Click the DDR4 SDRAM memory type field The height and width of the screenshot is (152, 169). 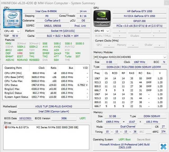pyautogui.click(x=152, y=116)
